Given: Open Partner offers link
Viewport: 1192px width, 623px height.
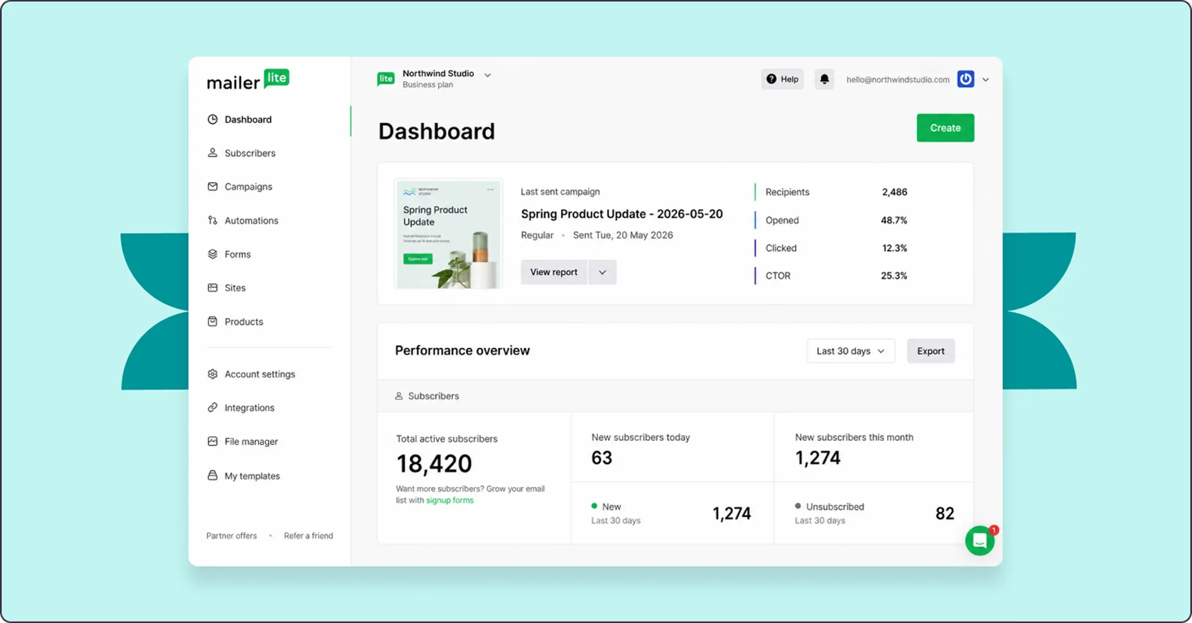Looking at the screenshot, I should (231, 536).
